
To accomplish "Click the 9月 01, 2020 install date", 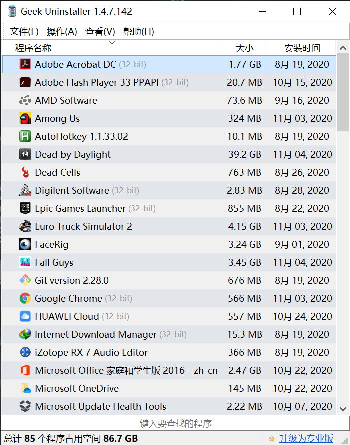I will coord(302,244).
